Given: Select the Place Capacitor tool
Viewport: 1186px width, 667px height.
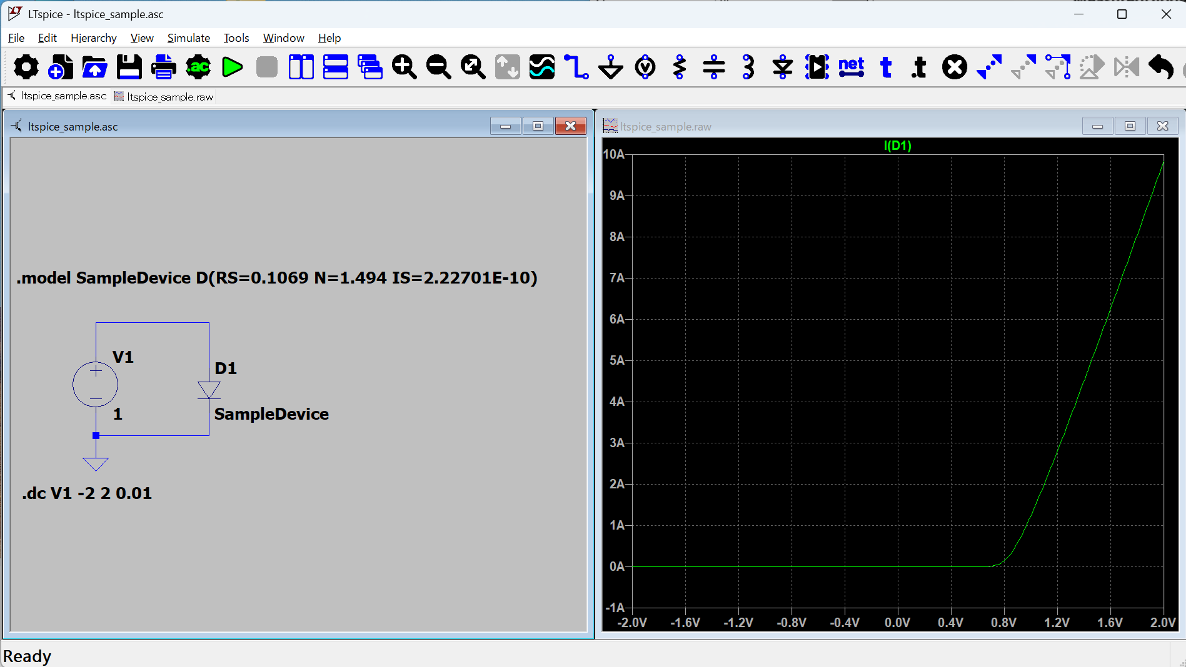Looking at the screenshot, I should [713, 67].
